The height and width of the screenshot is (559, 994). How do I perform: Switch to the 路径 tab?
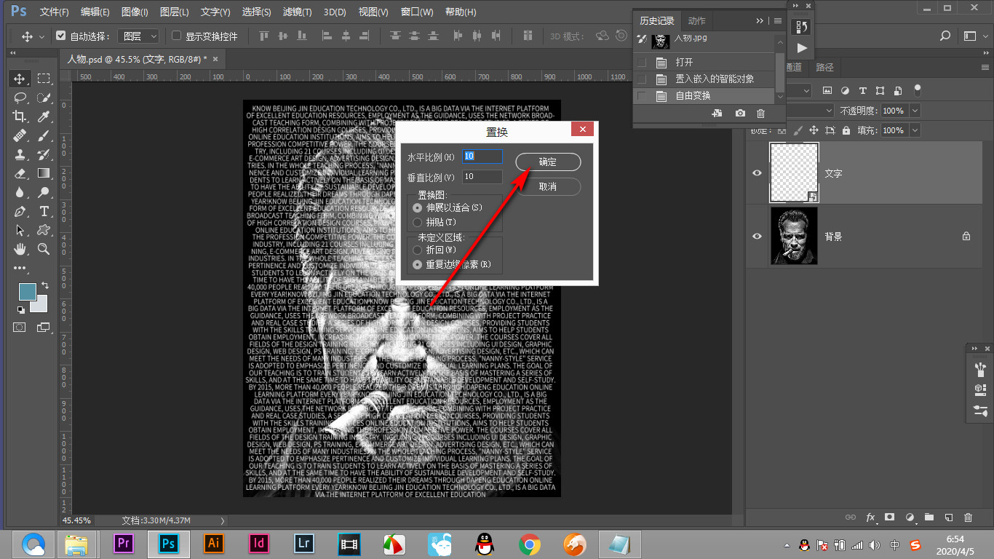point(824,68)
